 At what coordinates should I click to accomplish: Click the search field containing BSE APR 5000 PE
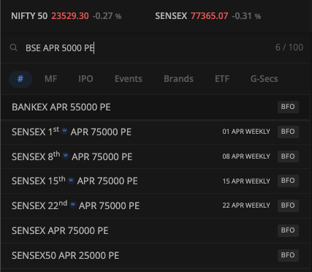coord(156,48)
